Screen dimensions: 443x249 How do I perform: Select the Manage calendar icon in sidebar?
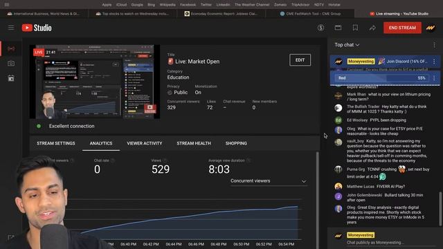tap(11, 78)
